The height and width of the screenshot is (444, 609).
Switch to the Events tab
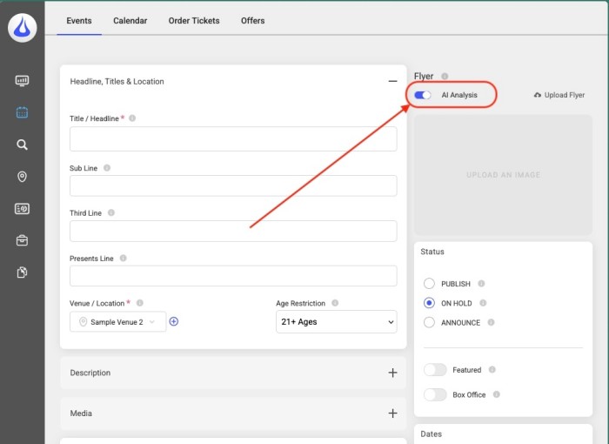79,21
